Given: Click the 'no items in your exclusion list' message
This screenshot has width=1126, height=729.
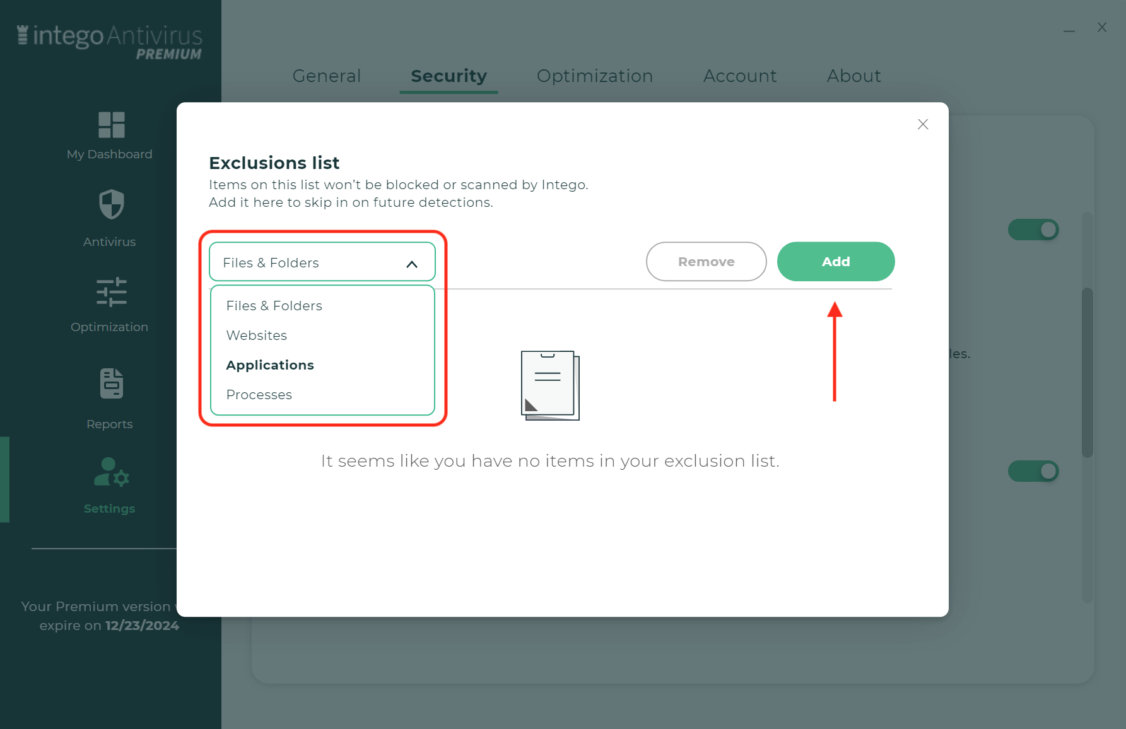Looking at the screenshot, I should pos(549,461).
